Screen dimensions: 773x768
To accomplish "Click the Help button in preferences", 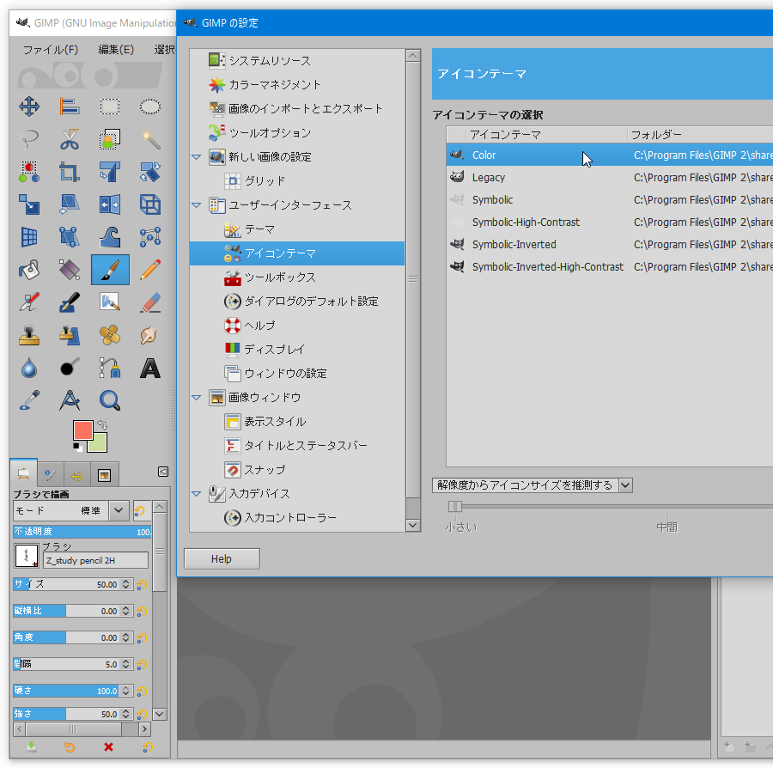I will [x=222, y=559].
